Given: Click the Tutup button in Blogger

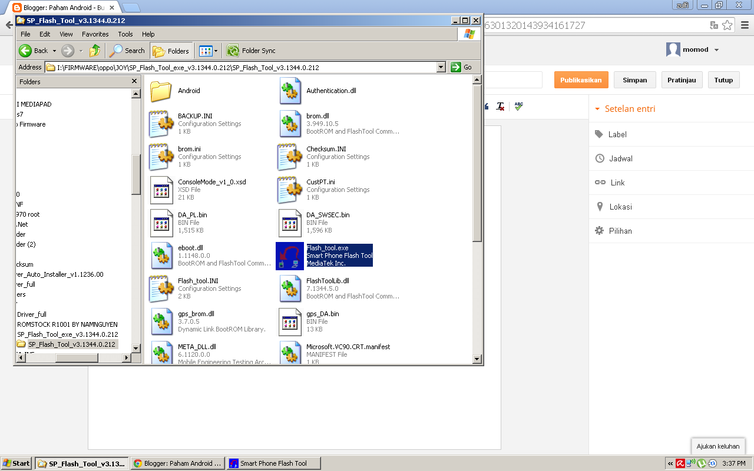Looking at the screenshot, I should coord(723,80).
